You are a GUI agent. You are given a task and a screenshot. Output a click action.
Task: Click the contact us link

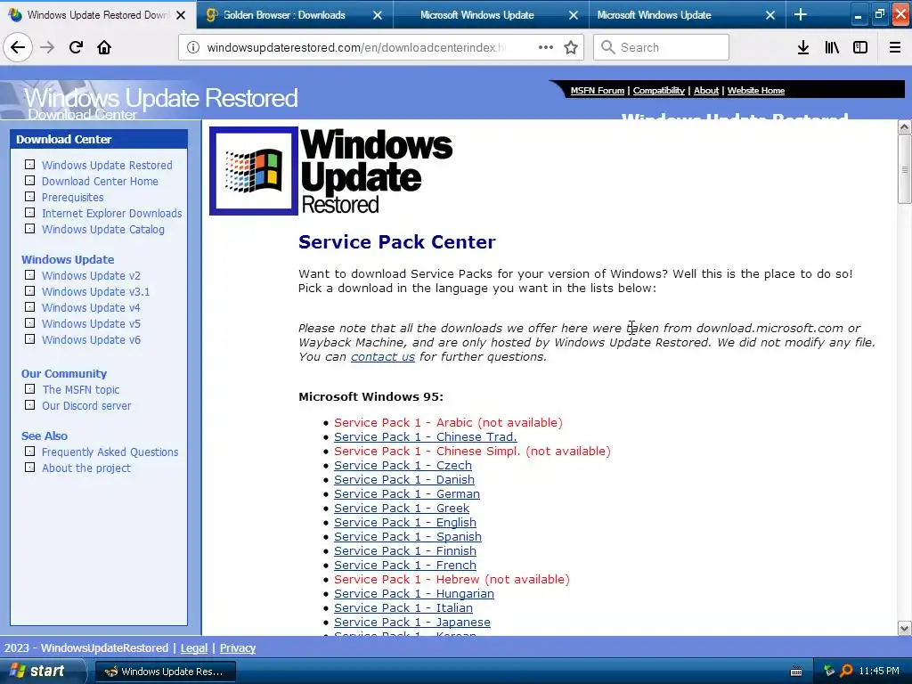coord(383,356)
